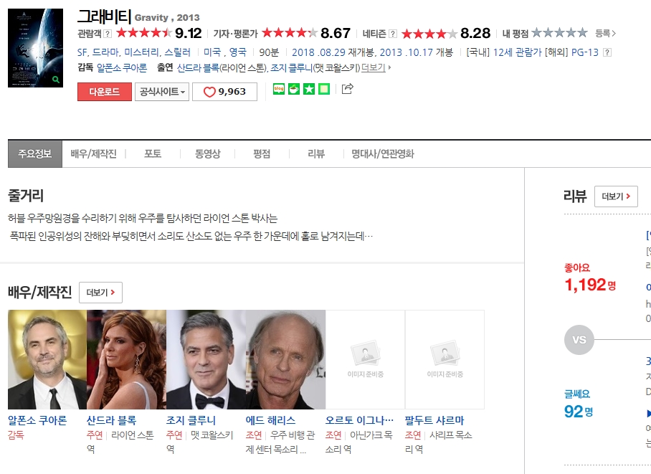Switch to the 배우/제작진 tab
This screenshot has width=651, height=474.
tap(94, 154)
